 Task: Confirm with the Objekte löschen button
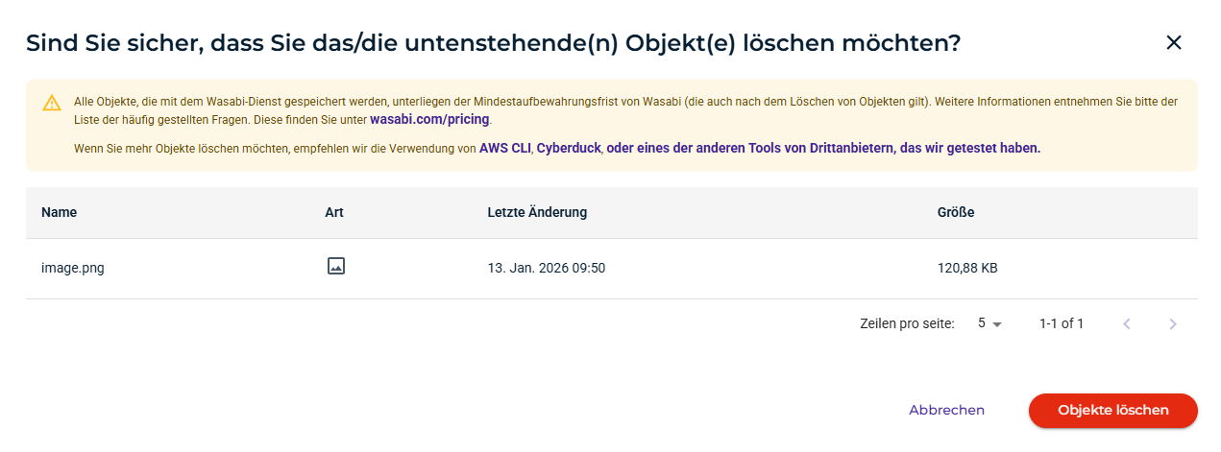pyautogui.click(x=1112, y=411)
